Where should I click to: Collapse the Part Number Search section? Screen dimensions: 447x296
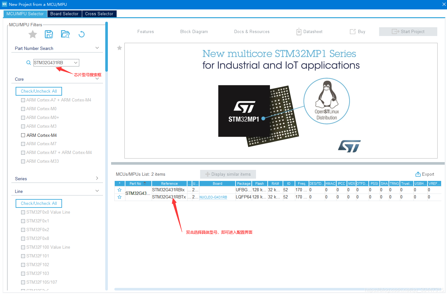tap(97, 48)
